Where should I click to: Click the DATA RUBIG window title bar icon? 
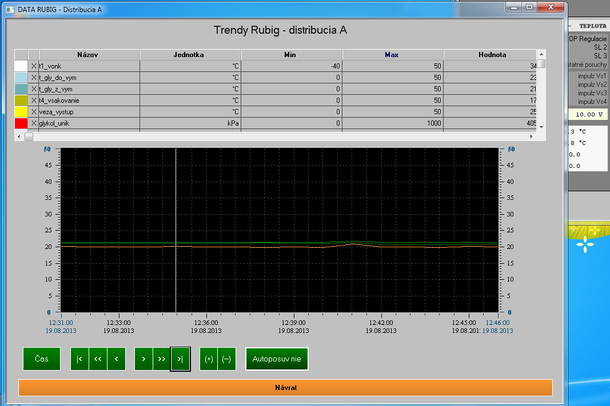point(10,9)
